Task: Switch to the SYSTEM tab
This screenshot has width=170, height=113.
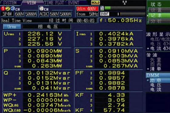Action: (10, 3)
